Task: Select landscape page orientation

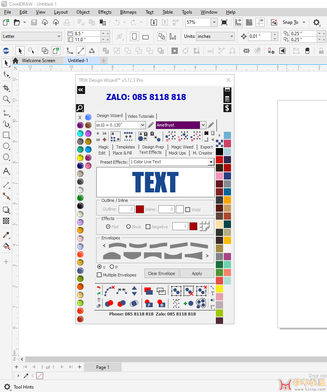Action: pyautogui.click(x=146, y=37)
